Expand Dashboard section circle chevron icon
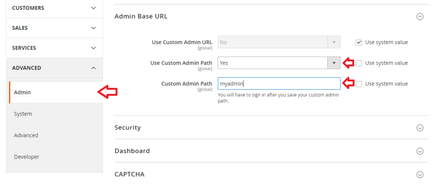436x187 pixels. [x=419, y=151]
